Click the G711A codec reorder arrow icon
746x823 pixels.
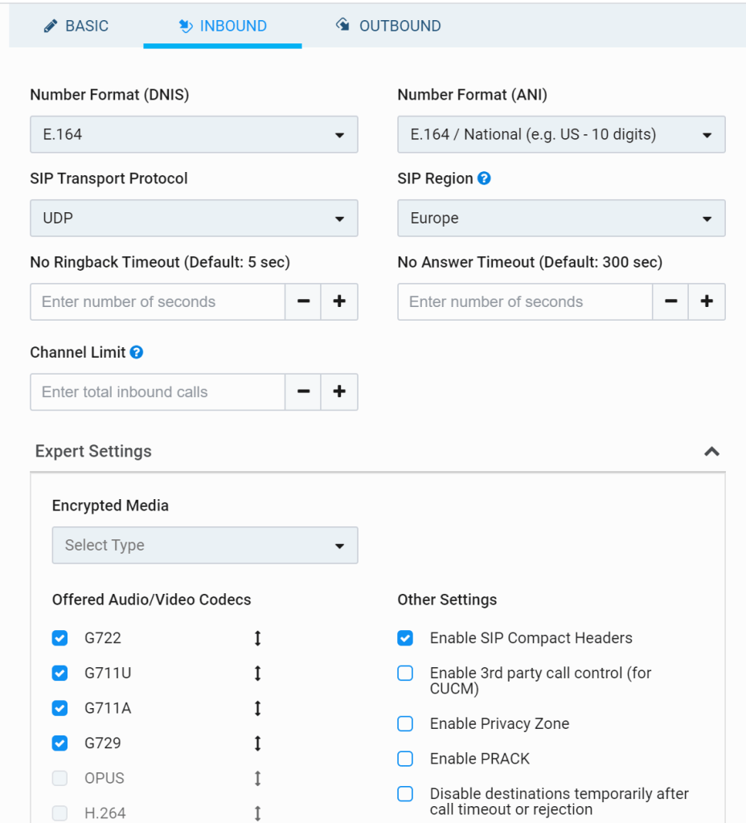point(258,708)
